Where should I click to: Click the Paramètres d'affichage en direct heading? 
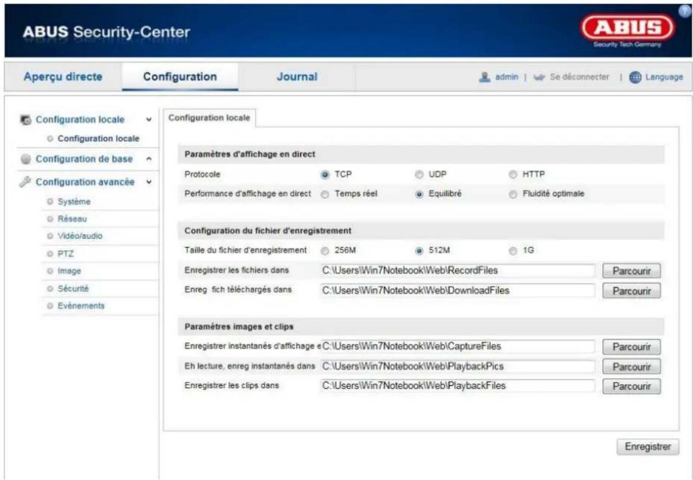click(x=251, y=154)
